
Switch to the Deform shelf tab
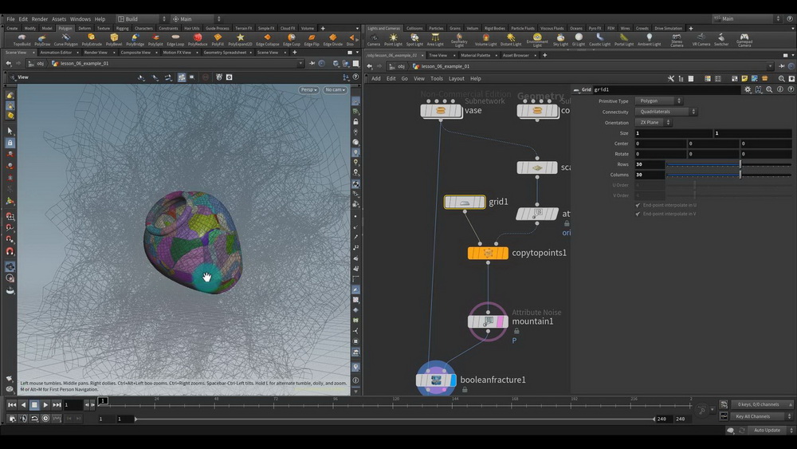pyautogui.click(x=84, y=29)
